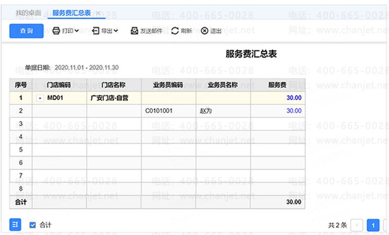This screenshot has width=389, height=235.
Task: Click row number 8 cell
Action: 21,189
